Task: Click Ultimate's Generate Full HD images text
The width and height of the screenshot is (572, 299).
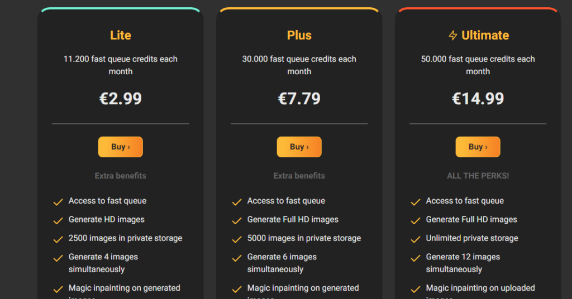Action: tap(471, 220)
